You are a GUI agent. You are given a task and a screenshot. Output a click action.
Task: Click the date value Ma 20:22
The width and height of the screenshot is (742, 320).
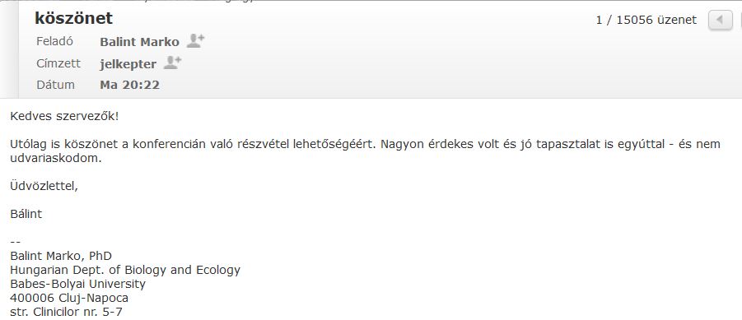[x=129, y=85]
